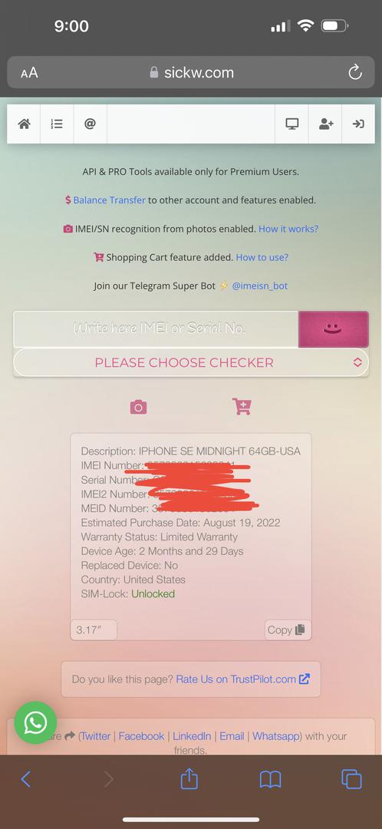Tap the shopping cart plus icon

click(x=242, y=406)
